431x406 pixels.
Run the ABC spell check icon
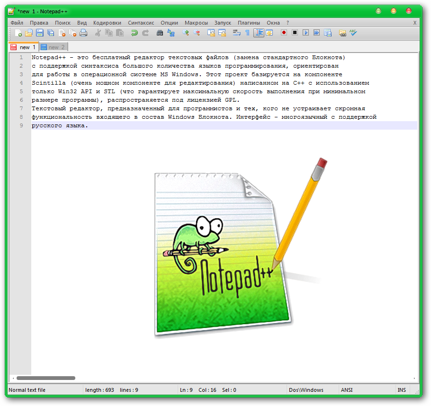click(353, 33)
